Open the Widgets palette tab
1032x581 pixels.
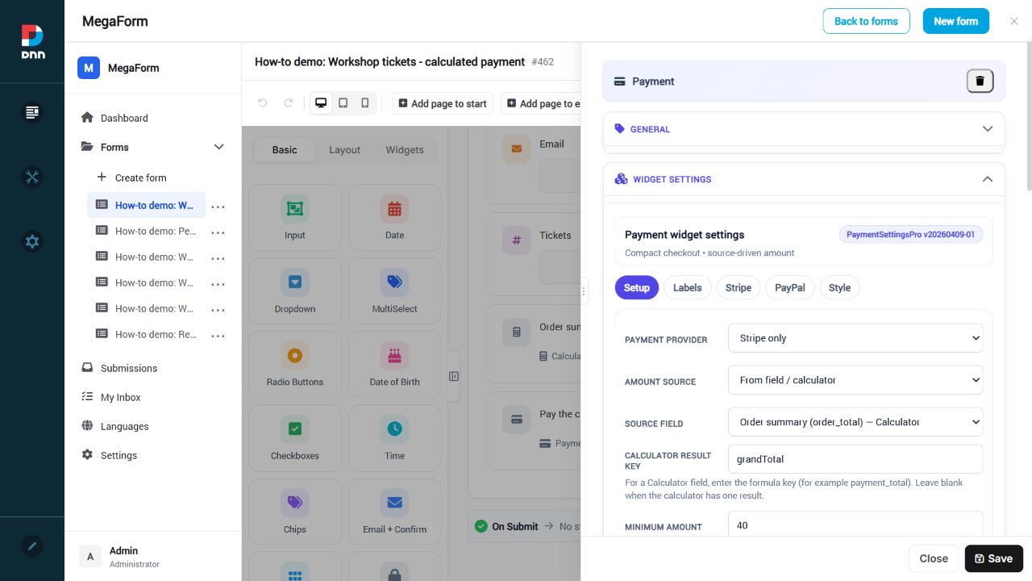[x=405, y=150]
